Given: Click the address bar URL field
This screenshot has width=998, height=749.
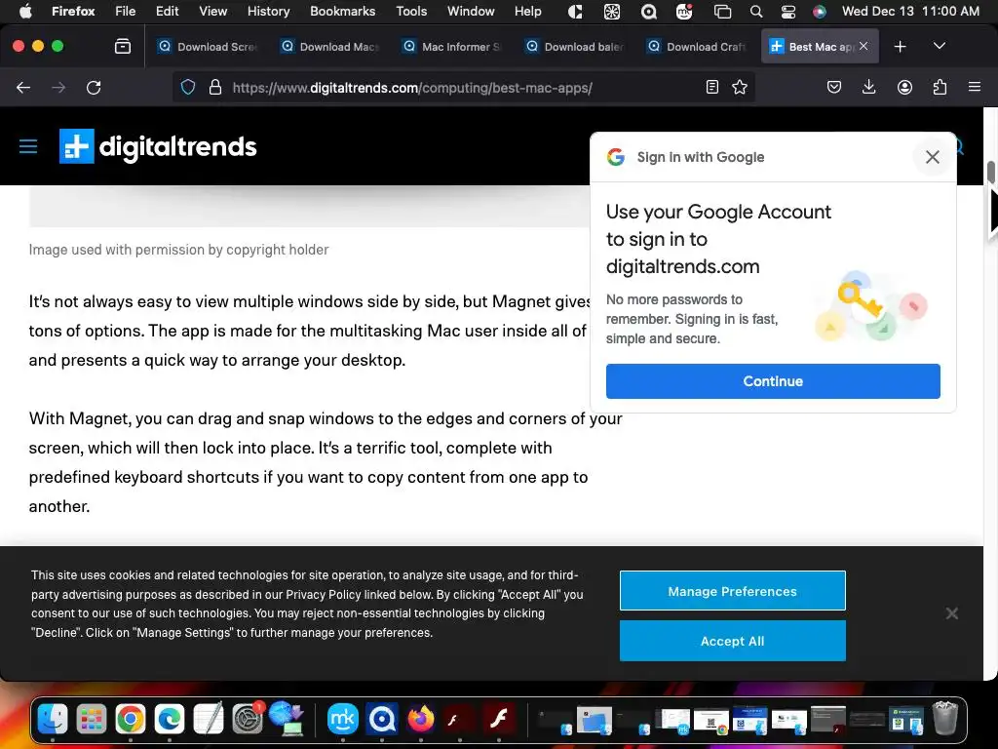Looking at the screenshot, I should (465, 87).
